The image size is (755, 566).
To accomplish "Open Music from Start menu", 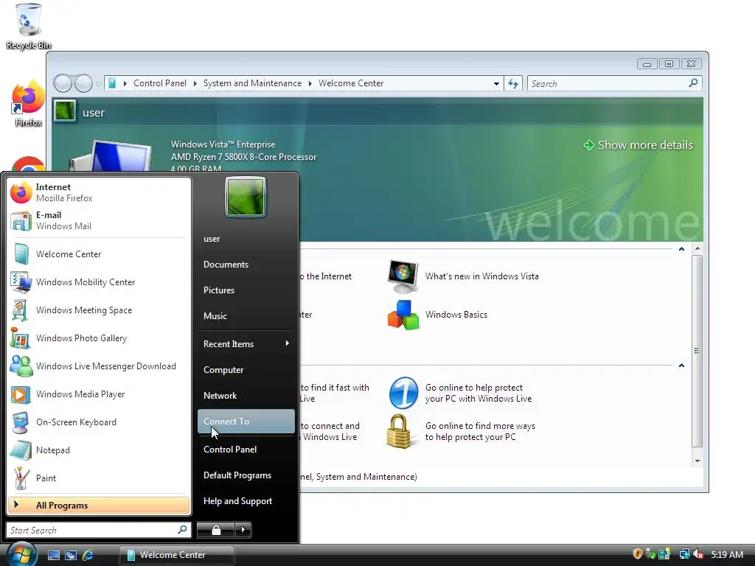I will click(246, 315).
